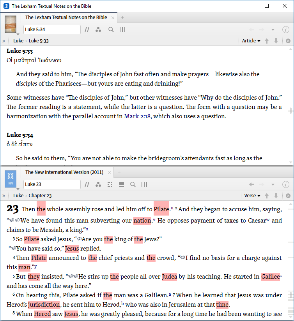294x321 pixels.
Task: Click highlighted word Judea
Action: tap(170, 277)
